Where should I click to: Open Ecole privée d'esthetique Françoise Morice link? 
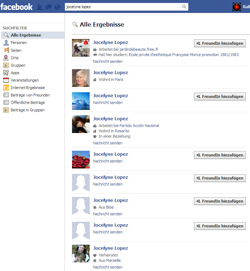click(184, 55)
